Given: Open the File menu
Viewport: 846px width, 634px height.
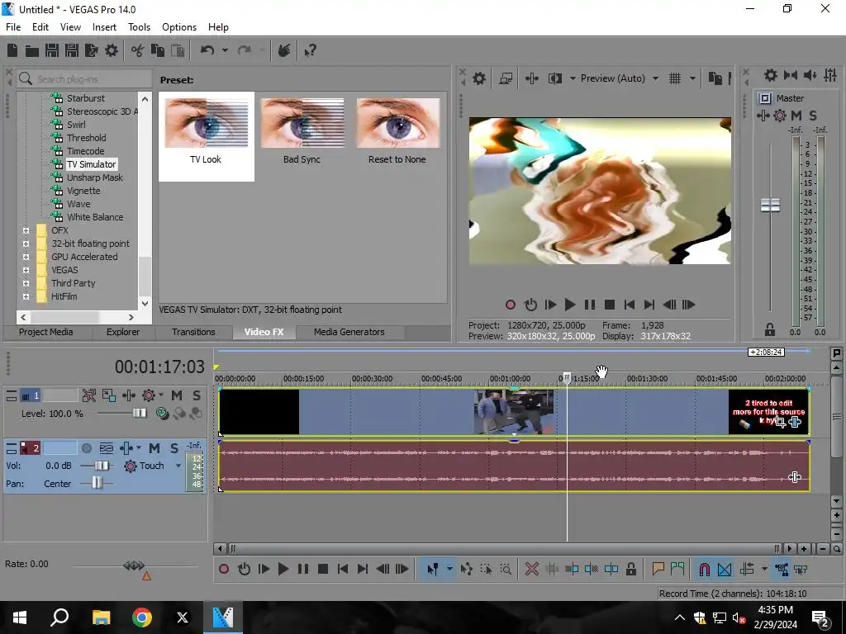Looking at the screenshot, I should pos(13,27).
